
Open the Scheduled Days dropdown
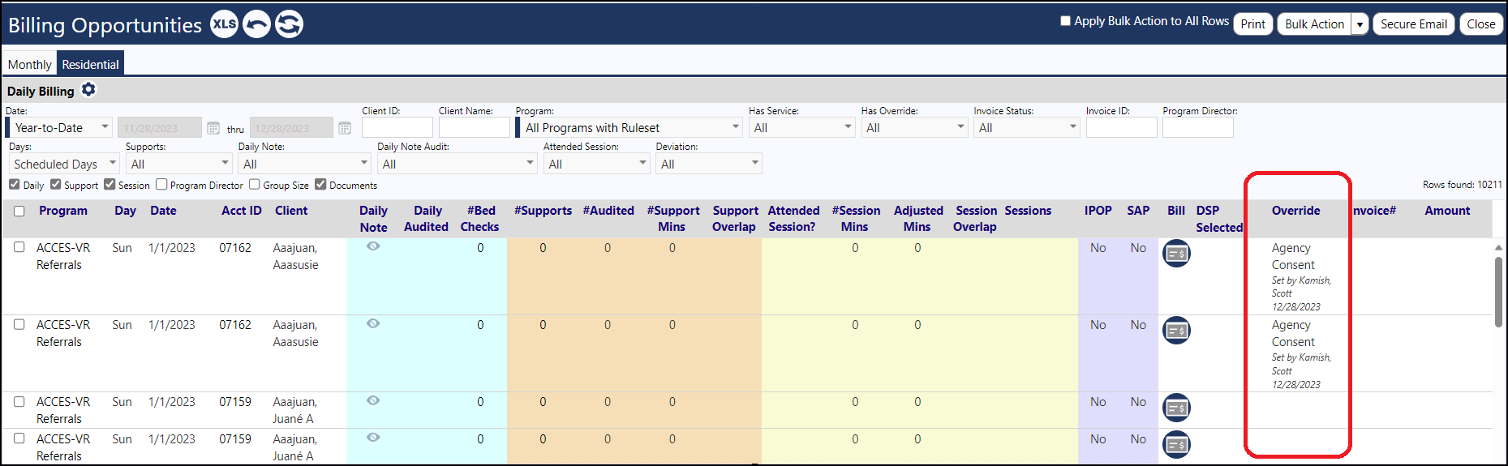point(64,165)
